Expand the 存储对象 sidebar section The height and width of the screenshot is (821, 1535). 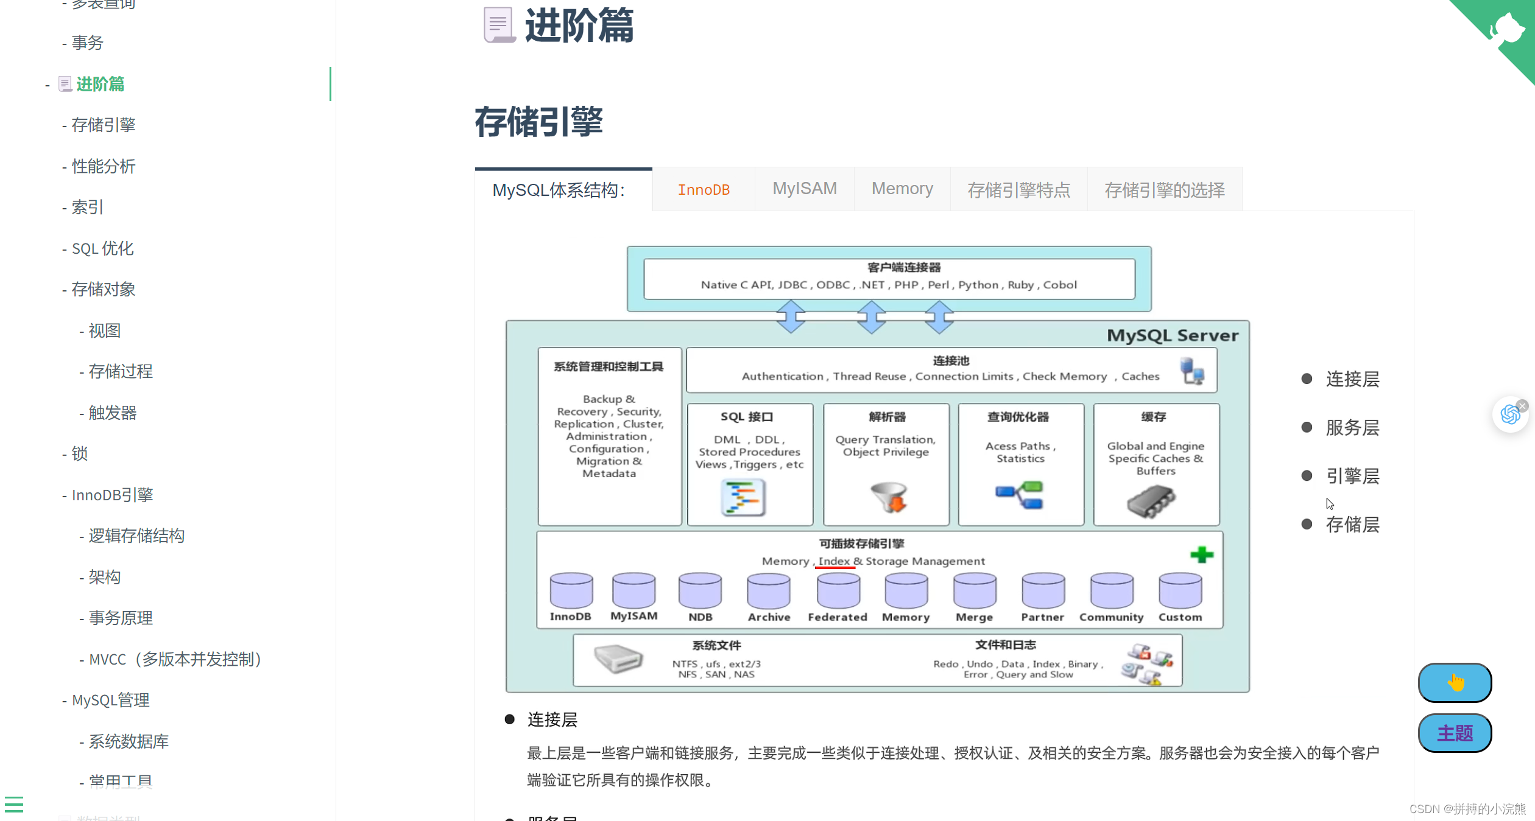[x=99, y=289]
